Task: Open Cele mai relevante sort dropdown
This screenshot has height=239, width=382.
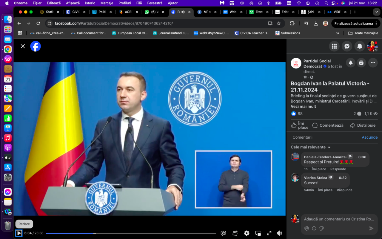Action: [x=311, y=147]
